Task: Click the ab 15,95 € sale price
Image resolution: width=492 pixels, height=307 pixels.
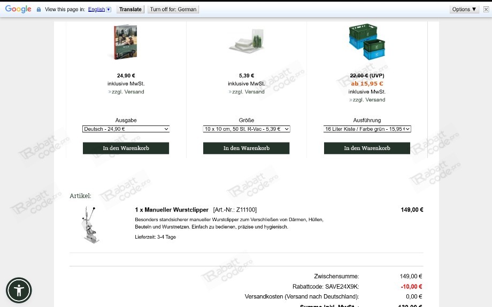Action: (x=367, y=84)
